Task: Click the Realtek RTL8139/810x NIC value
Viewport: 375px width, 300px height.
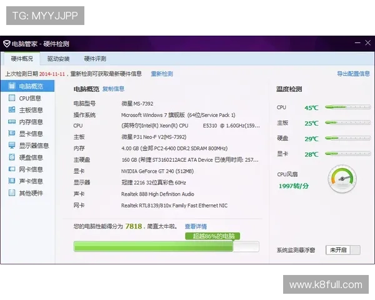Action: (x=174, y=206)
